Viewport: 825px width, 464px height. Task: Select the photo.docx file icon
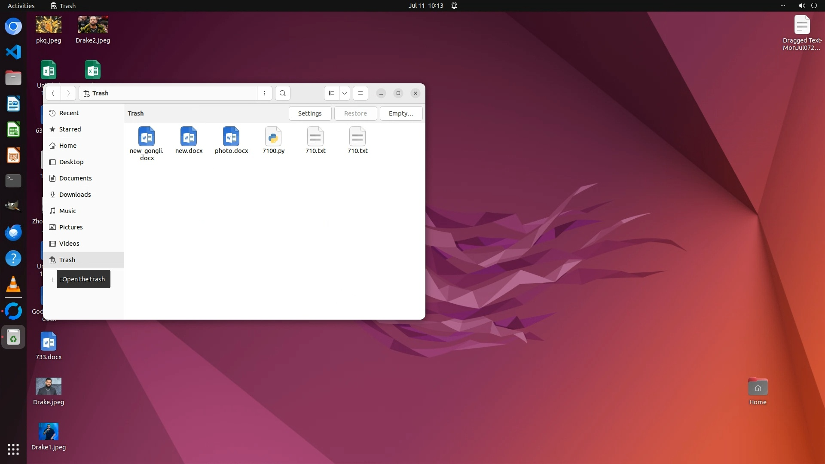click(x=231, y=137)
